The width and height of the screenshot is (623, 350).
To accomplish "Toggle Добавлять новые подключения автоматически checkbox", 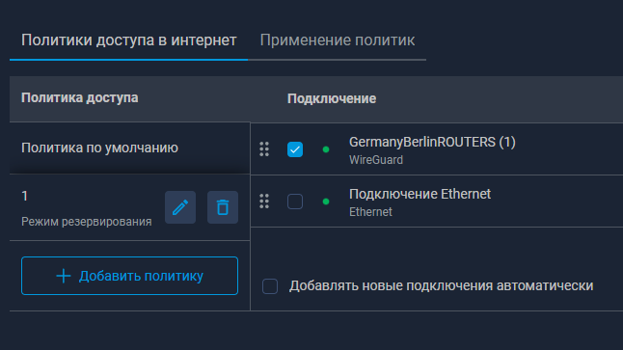I will point(270,286).
